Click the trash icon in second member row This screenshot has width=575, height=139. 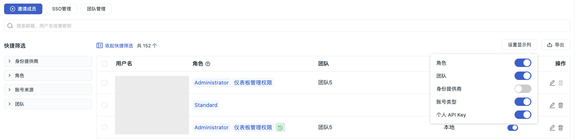[560, 105]
